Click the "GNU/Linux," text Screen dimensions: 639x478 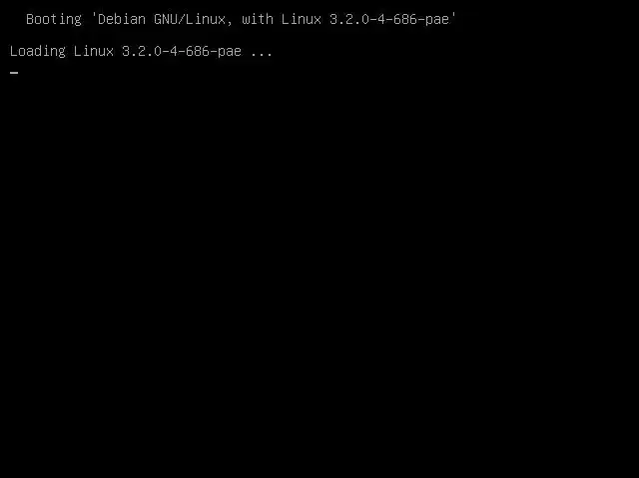click(193, 19)
